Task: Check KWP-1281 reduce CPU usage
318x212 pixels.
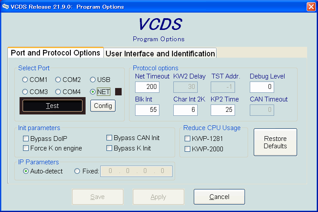Action: click(x=187, y=138)
